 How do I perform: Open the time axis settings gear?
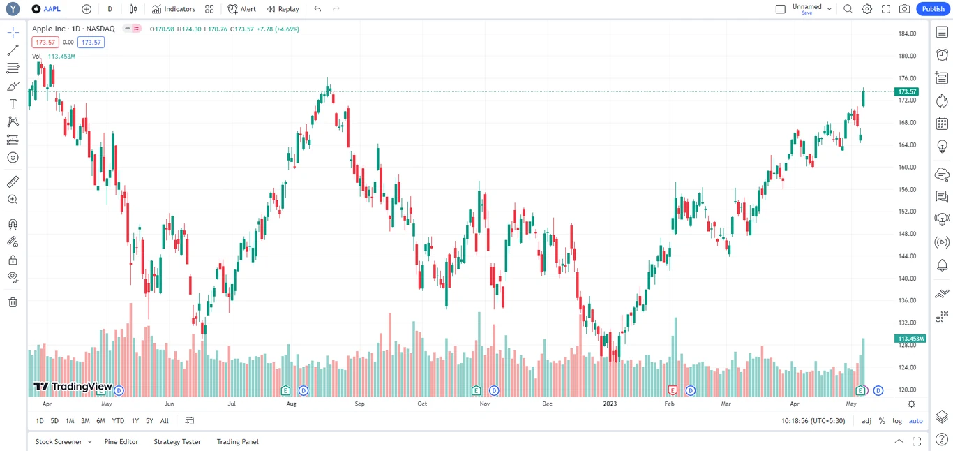tap(911, 404)
